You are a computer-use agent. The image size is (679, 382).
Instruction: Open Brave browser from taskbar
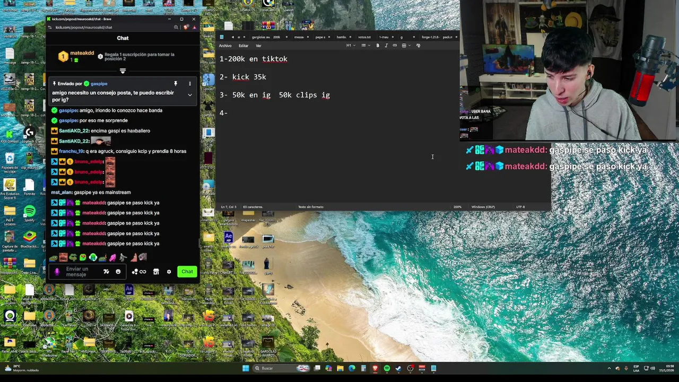pyautogui.click(x=375, y=368)
